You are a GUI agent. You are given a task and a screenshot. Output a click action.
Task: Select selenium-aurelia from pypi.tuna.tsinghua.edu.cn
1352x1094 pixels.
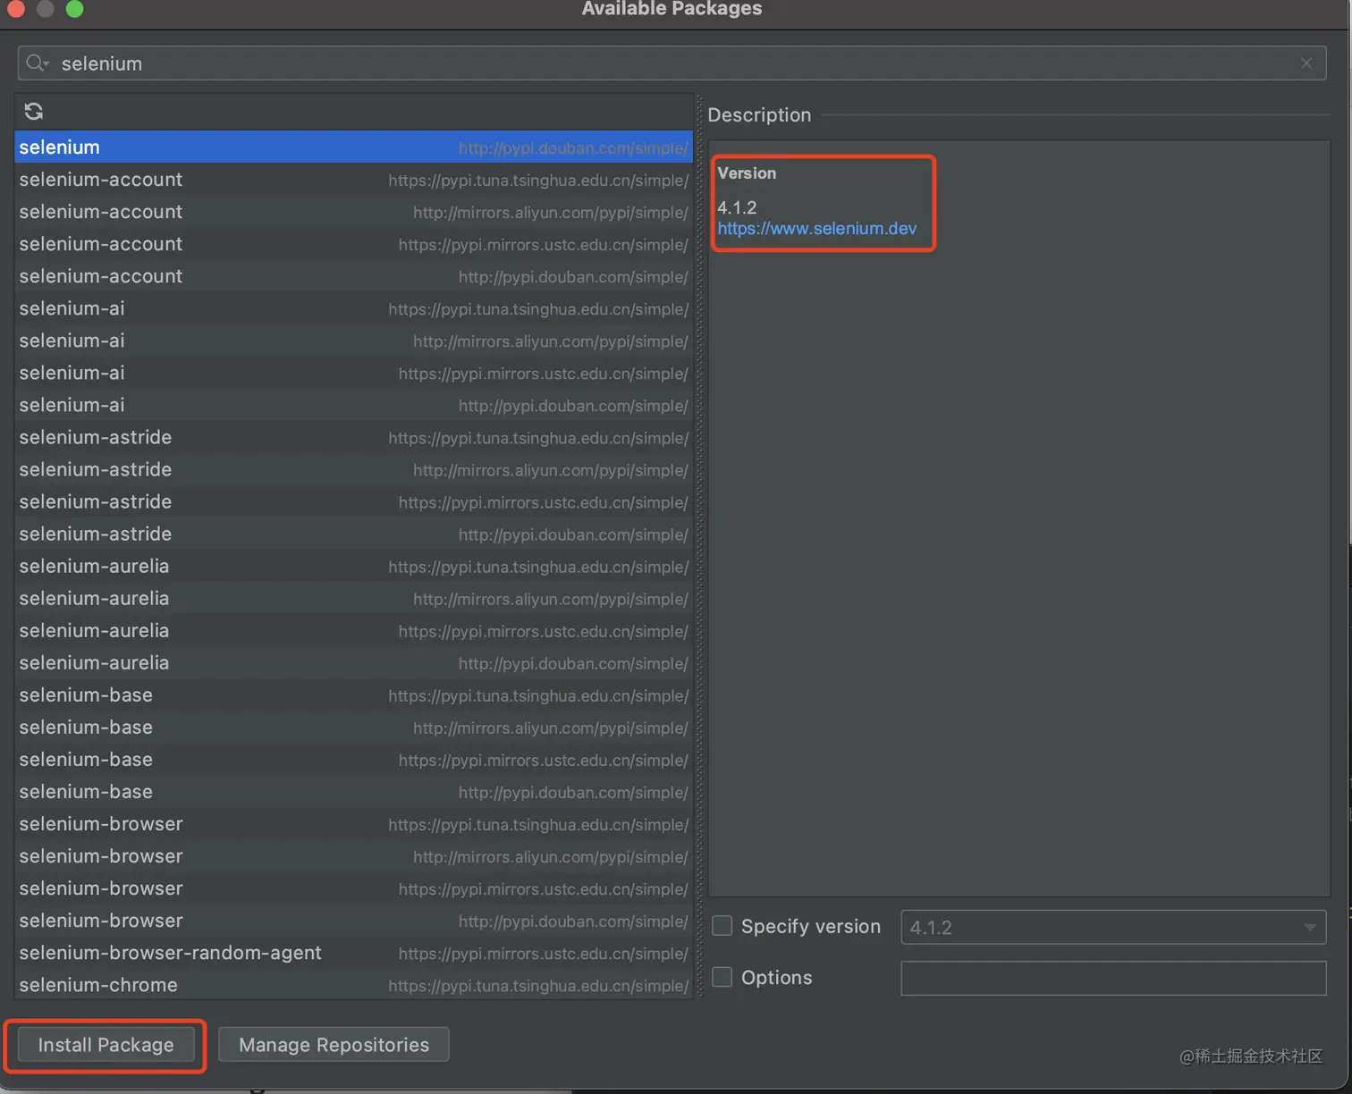coord(353,566)
